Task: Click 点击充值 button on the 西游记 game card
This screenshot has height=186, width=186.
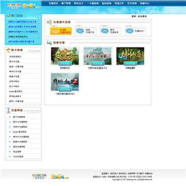Action: coord(65,64)
